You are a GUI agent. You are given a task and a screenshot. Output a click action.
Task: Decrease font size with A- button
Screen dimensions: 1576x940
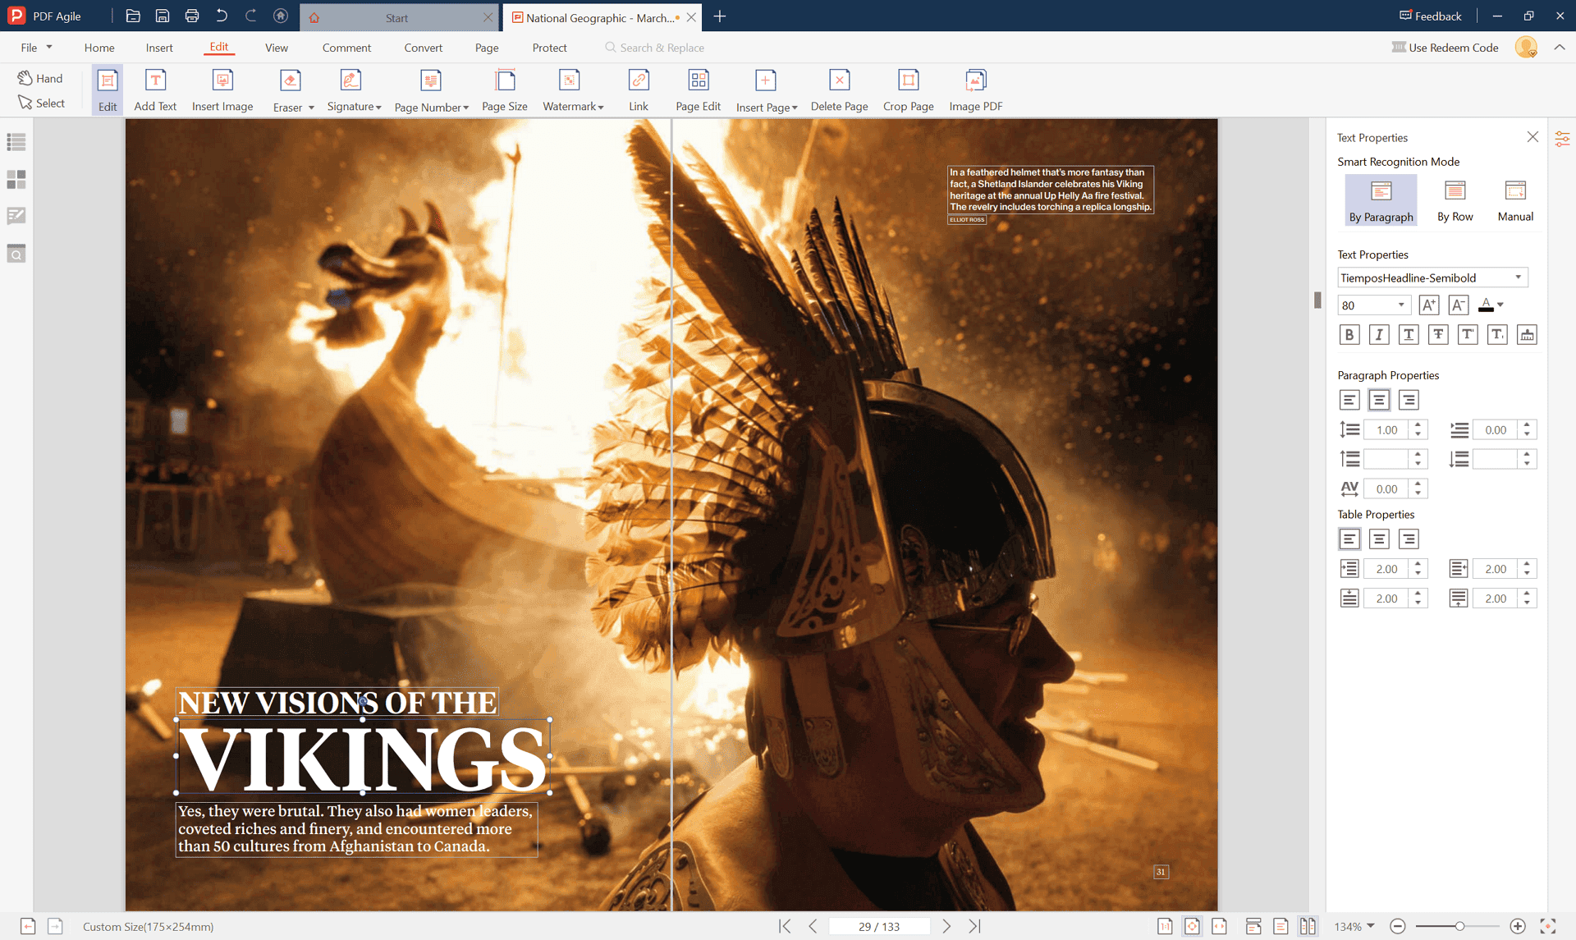(x=1459, y=305)
